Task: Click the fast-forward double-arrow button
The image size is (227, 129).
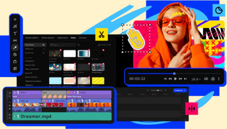Action: click(180, 79)
